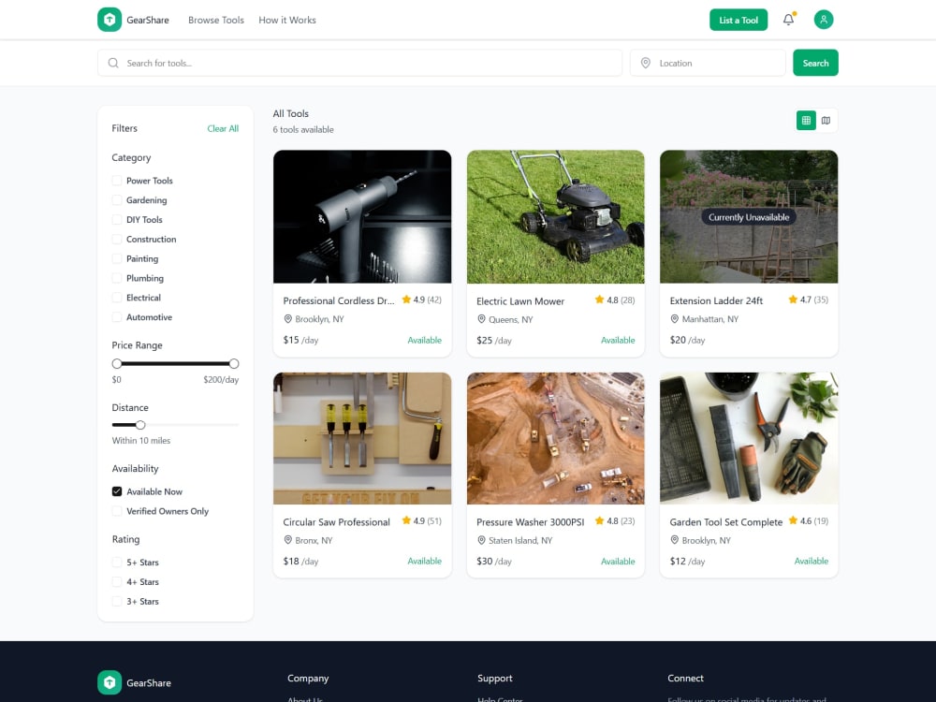Viewport: 936px width, 702px height.
Task: Click the GearShare logo icon in header
Action: coord(110,20)
